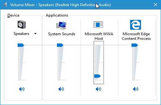Screen dimensions: 161x105
Task: Mute Microsoft WWA Host
Action: [x=98, y=89]
